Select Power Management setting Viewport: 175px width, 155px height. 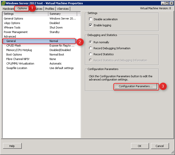40,32
